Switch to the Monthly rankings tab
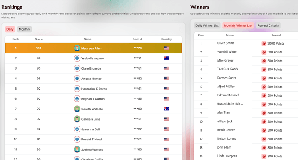The height and width of the screenshot is (160, 298). [24, 29]
